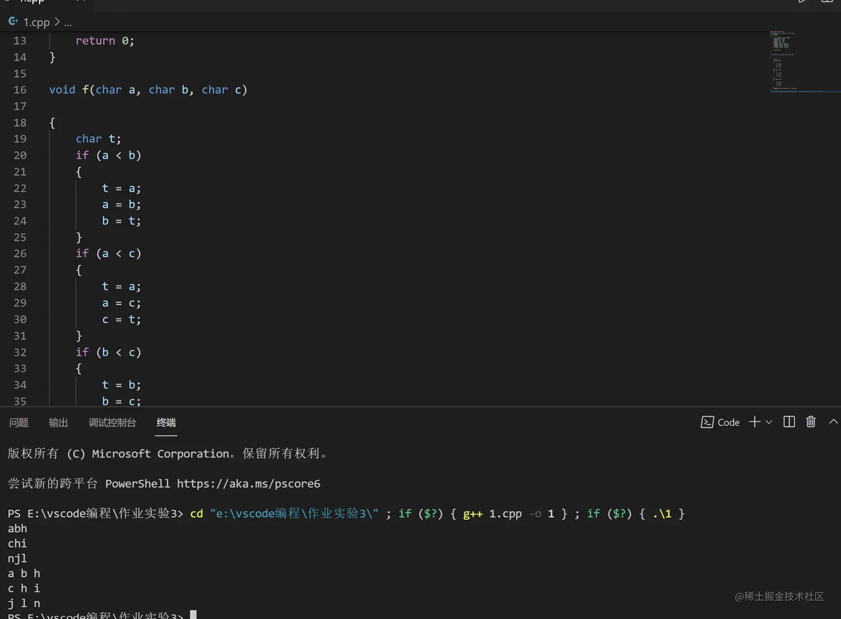Screen dimensions: 841x619
Task: Maximize the panel with the up chevron
Action: click(833, 422)
